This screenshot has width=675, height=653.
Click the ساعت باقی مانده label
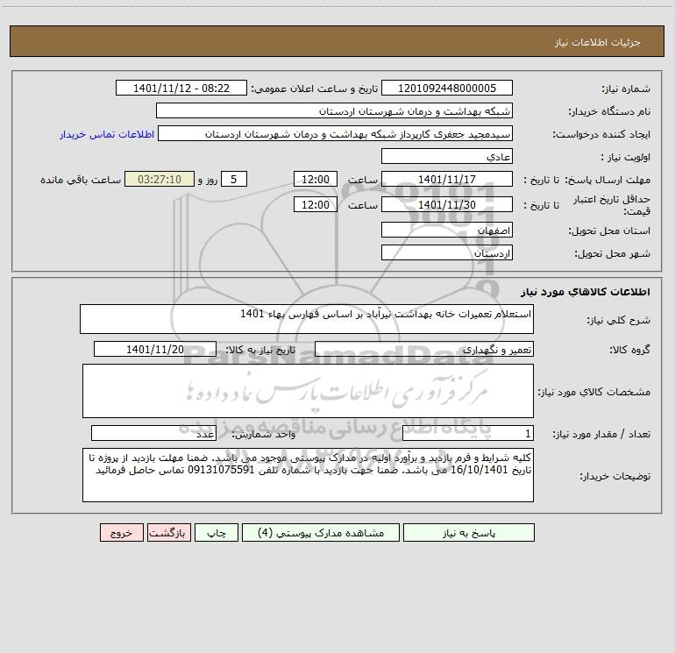click(81, 180)
